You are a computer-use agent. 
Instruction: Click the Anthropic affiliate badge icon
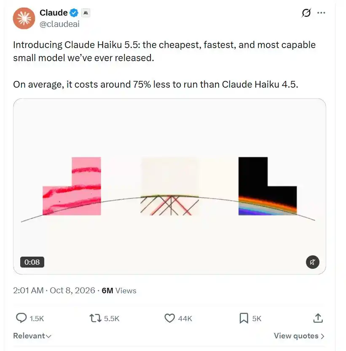[86, 13]
